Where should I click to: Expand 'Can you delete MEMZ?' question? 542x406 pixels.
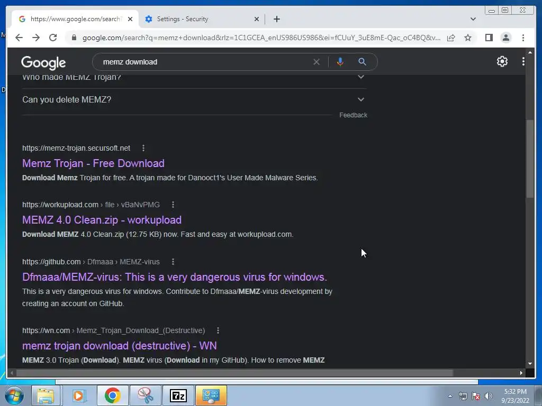(x=194, y=100)
